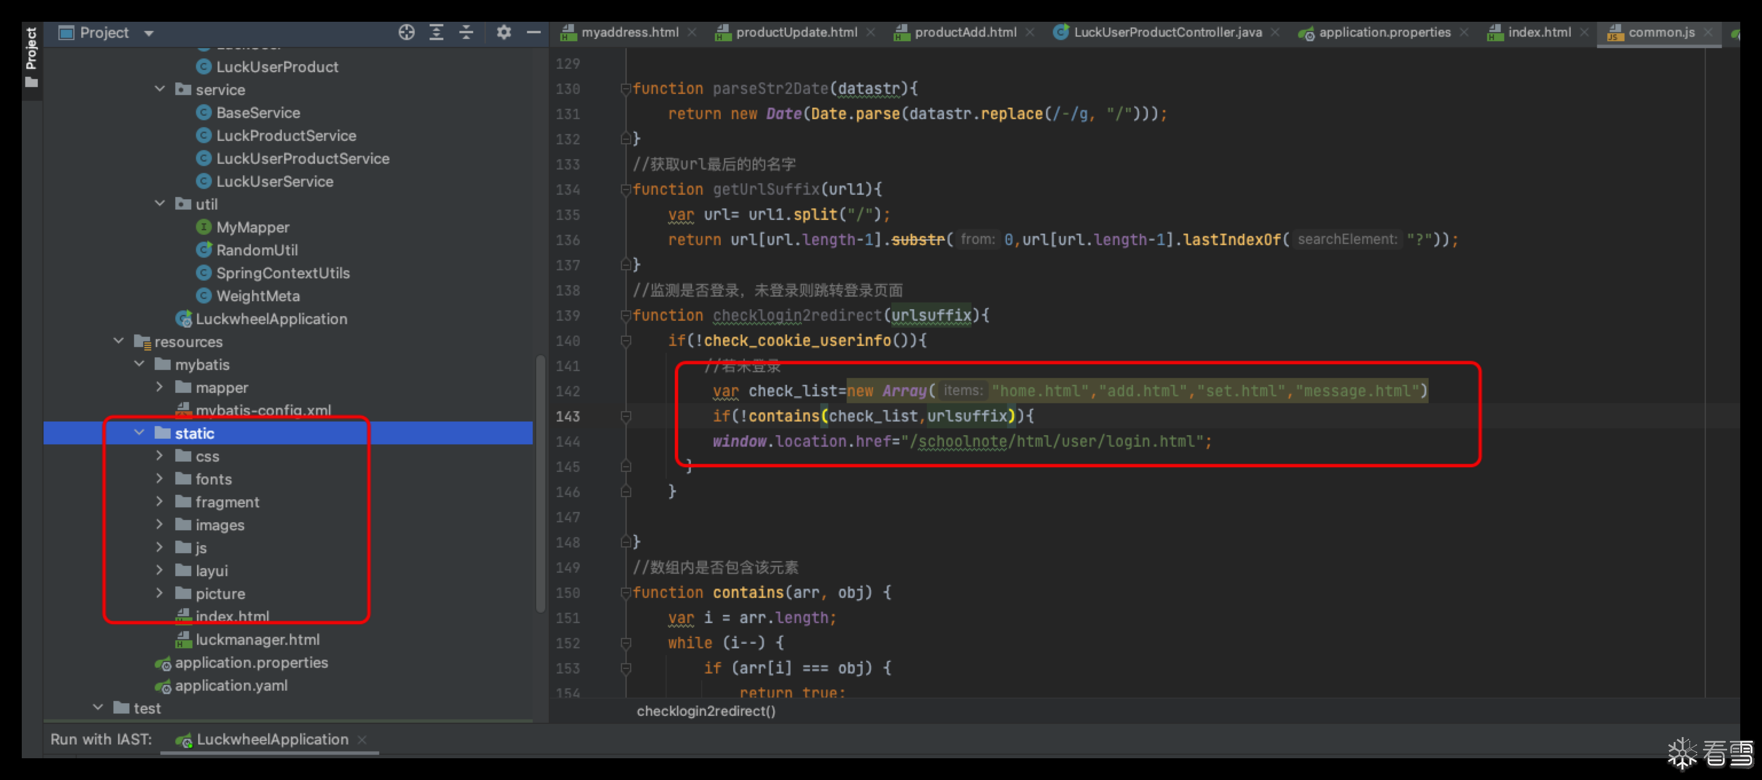Place cursor on window.location.href line

(x=961, y=441)
